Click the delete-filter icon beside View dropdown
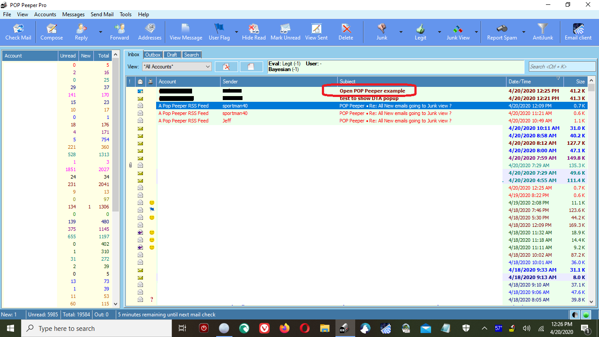 (226, 67)
